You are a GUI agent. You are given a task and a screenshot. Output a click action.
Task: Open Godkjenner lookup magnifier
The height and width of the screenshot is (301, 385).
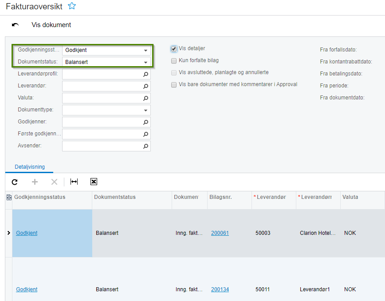pos(145,122)
